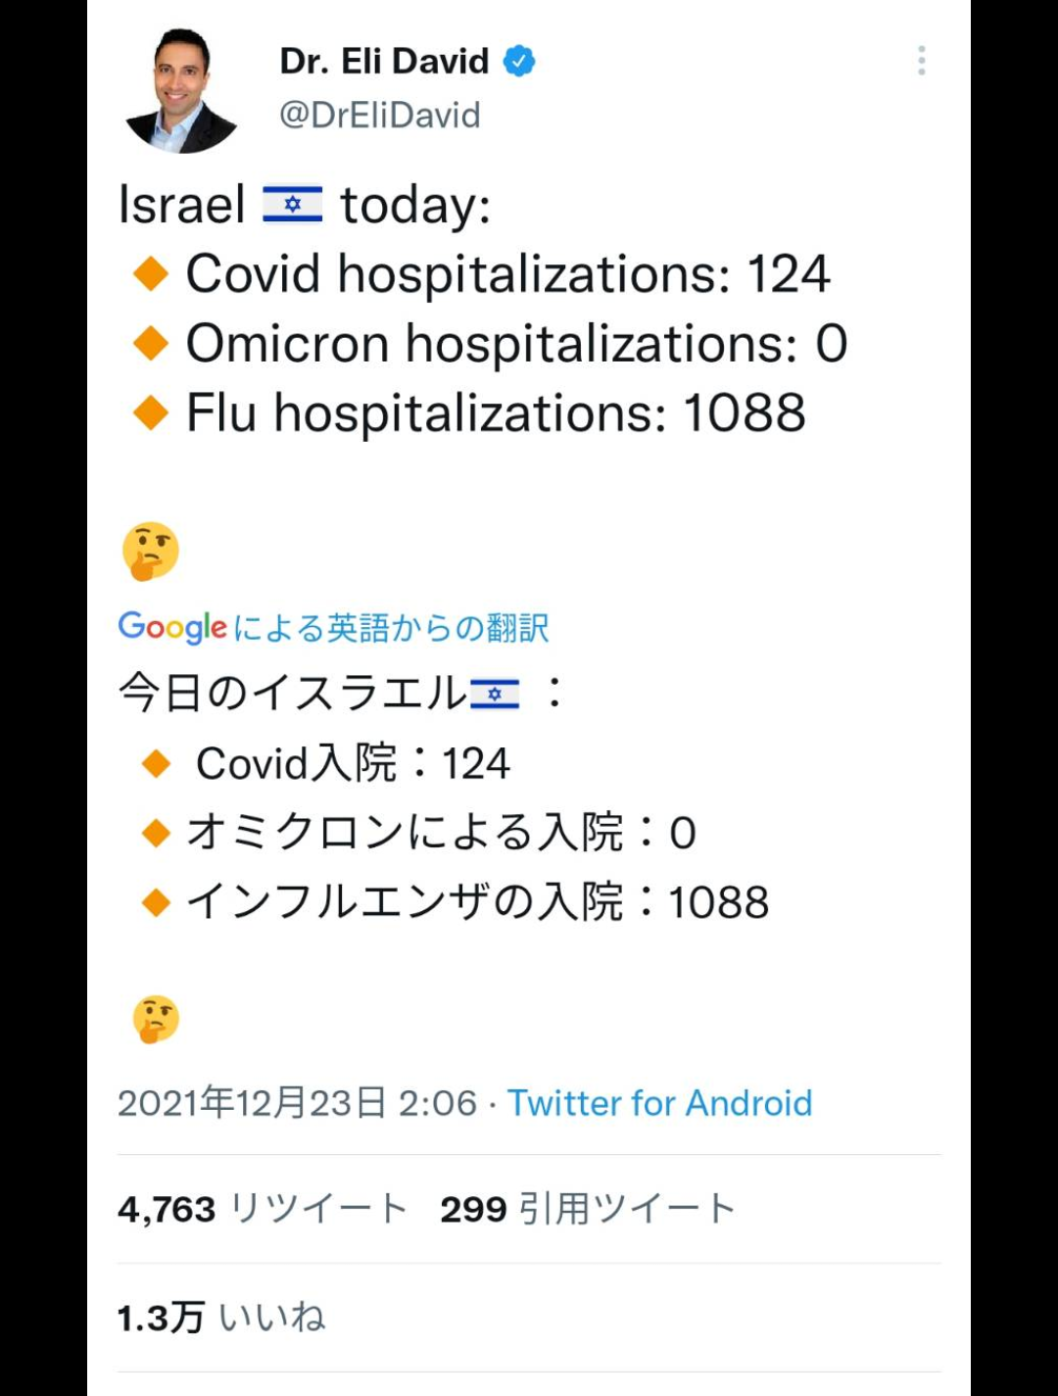Click the Israel flag emoji in English tweet
Viewport: 1058px width, 1396px height.
(x=292, y=205)
